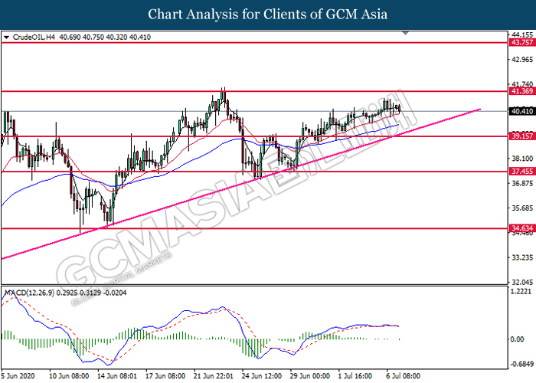Select the 41.369 resistance price label
This screenshot has width=536, height=383.
[522, 91]
